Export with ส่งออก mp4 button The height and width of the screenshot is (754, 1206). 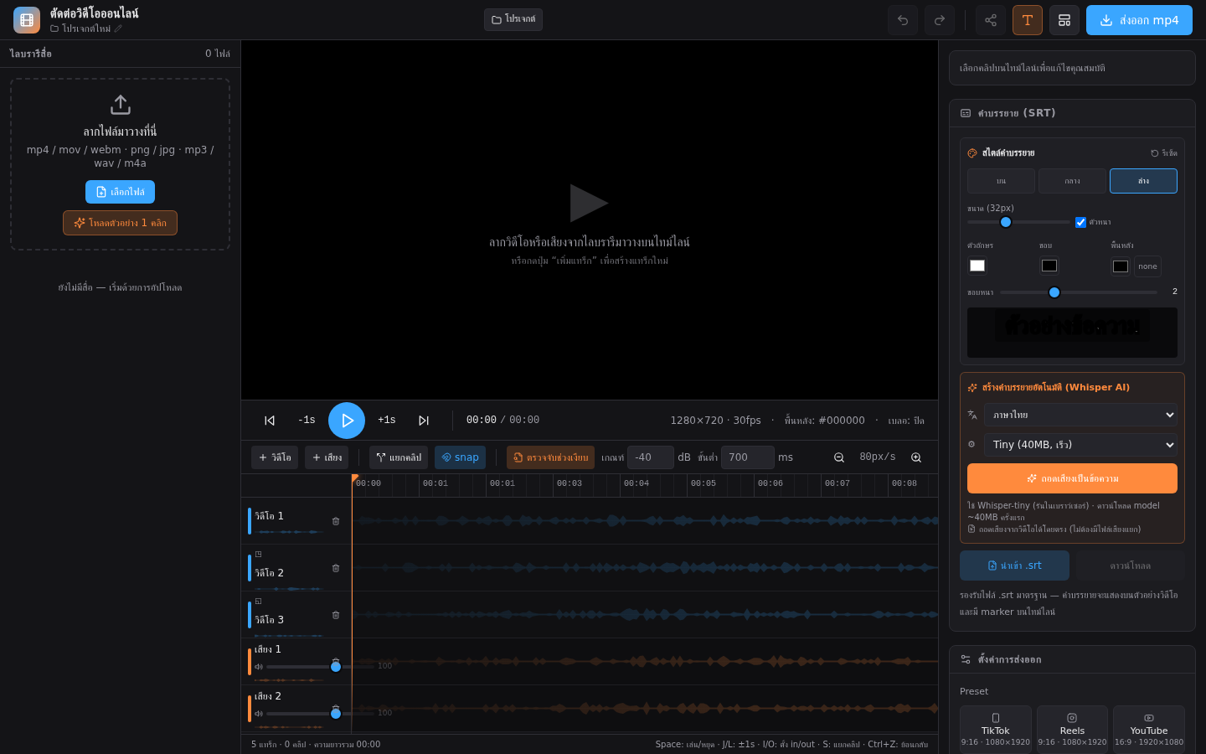coord(1139,20)
